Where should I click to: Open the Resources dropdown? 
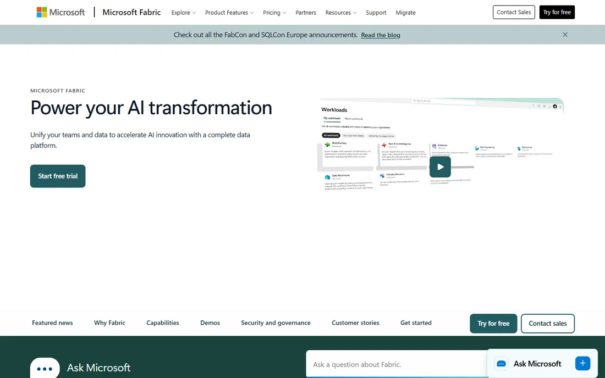pos(341,13)
